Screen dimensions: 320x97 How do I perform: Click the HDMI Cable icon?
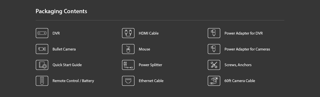[128, 33]
